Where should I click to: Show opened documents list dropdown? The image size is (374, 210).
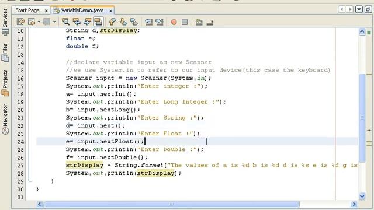click(359, 9)
